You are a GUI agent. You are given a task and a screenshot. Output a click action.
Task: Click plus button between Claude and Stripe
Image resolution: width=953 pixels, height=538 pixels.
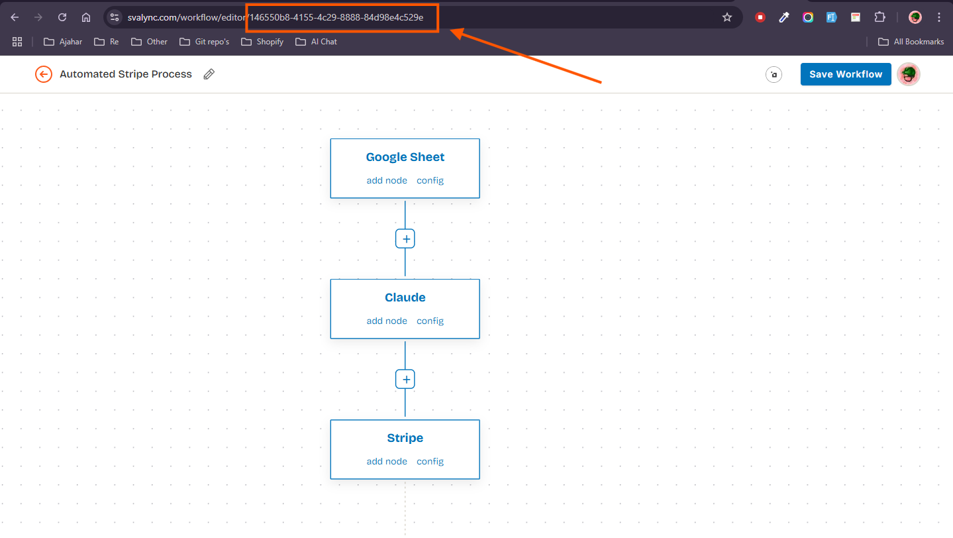pyautogui.click(x=405, y=379)
